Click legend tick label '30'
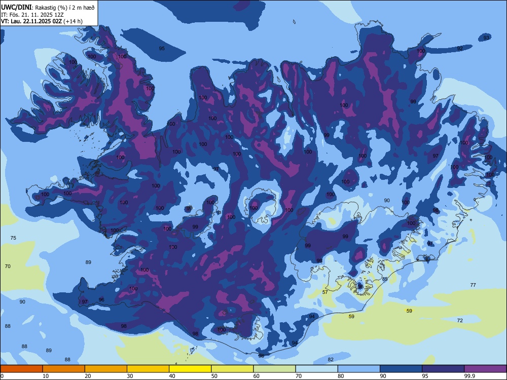Viewport: 507px width, 380px height. coord(130,376)
